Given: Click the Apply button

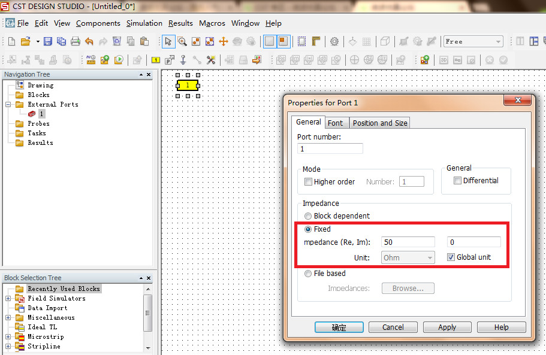Looking at the screenshot, I should coord(447,327).
